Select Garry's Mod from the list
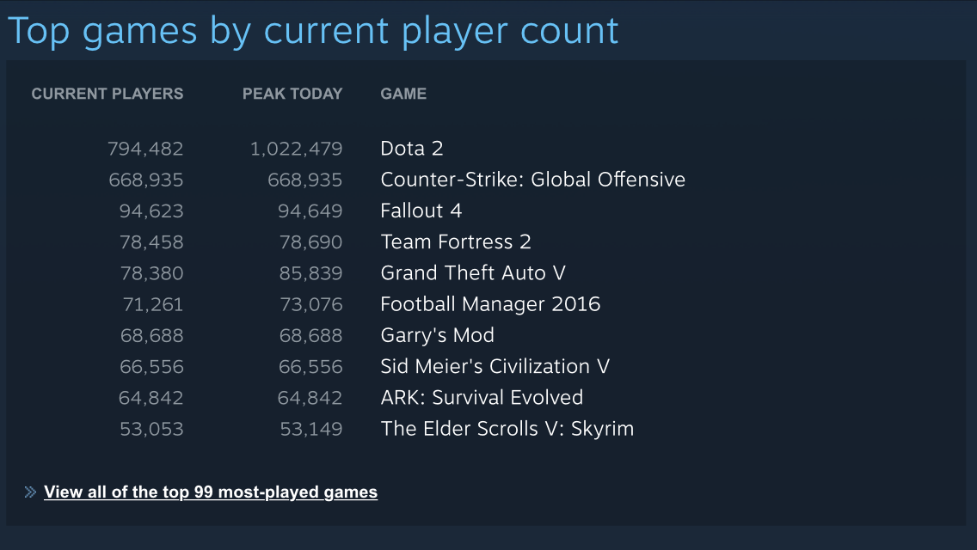This screenshot has height=550, width=977. point(438,335)
